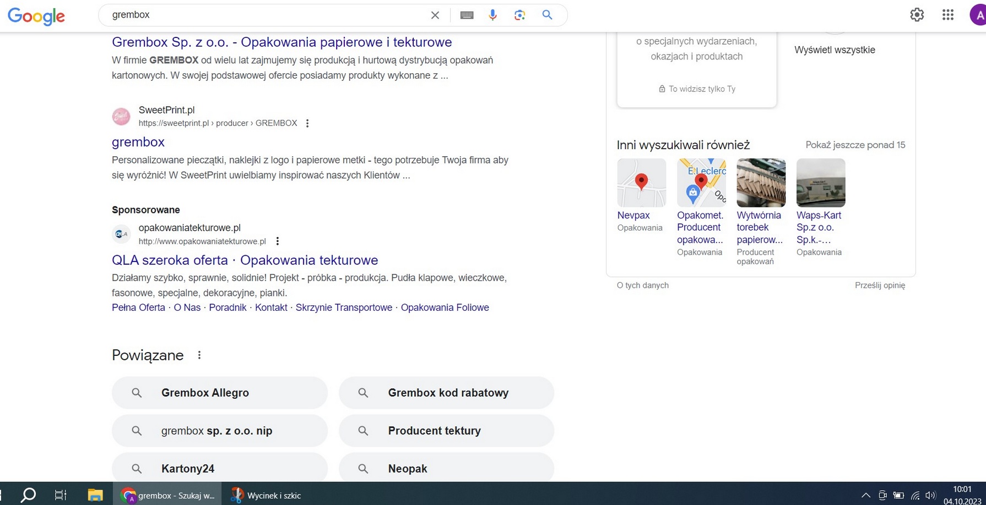This screenshot has height=505, width=986.
Task: Open the Nevpax map thumbnail
Action: (641, 183)
